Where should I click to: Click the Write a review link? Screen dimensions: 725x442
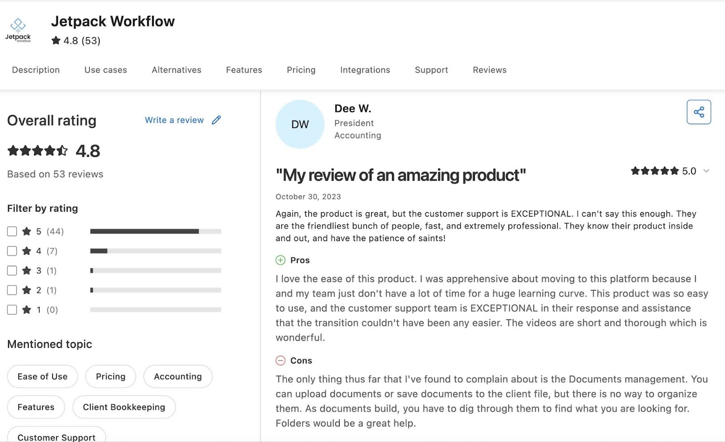[174, 120]
